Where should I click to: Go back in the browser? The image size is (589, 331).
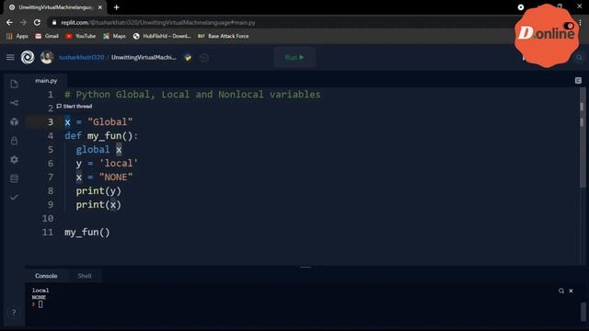(9, 22)
